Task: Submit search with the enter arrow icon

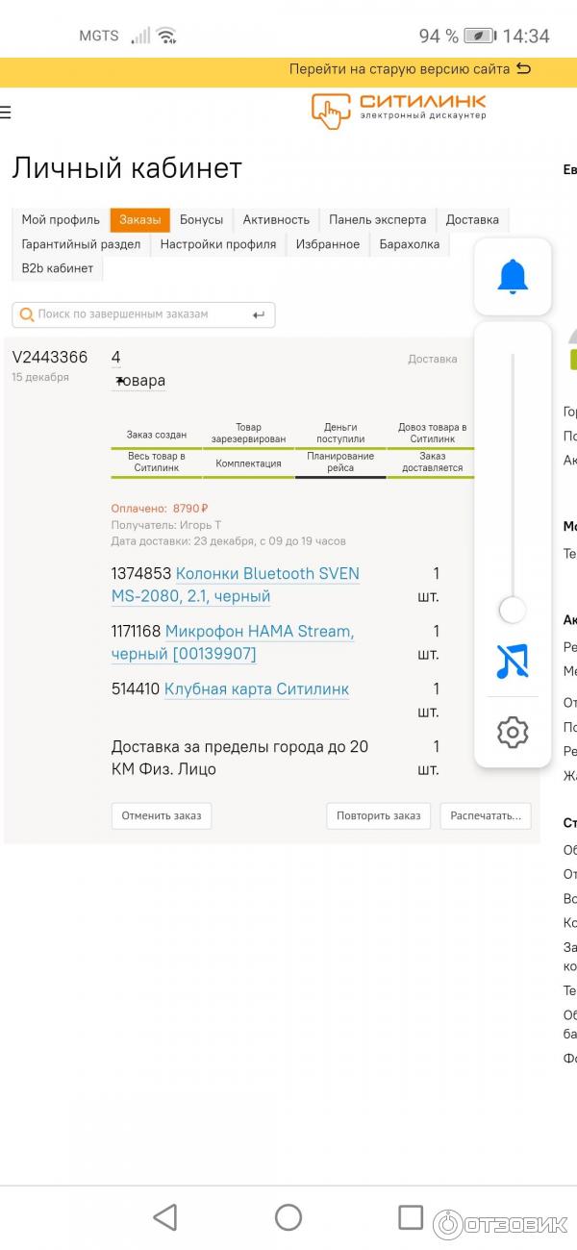Action: 258,314
